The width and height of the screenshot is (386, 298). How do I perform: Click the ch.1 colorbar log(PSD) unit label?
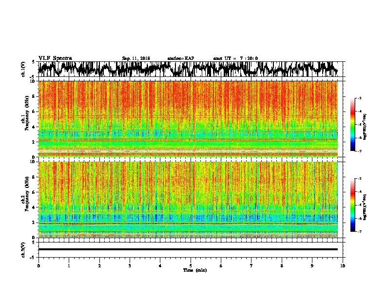coord(365,127)
